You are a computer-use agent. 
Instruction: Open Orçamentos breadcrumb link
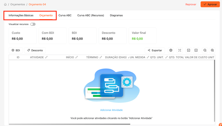coord(17,4)
